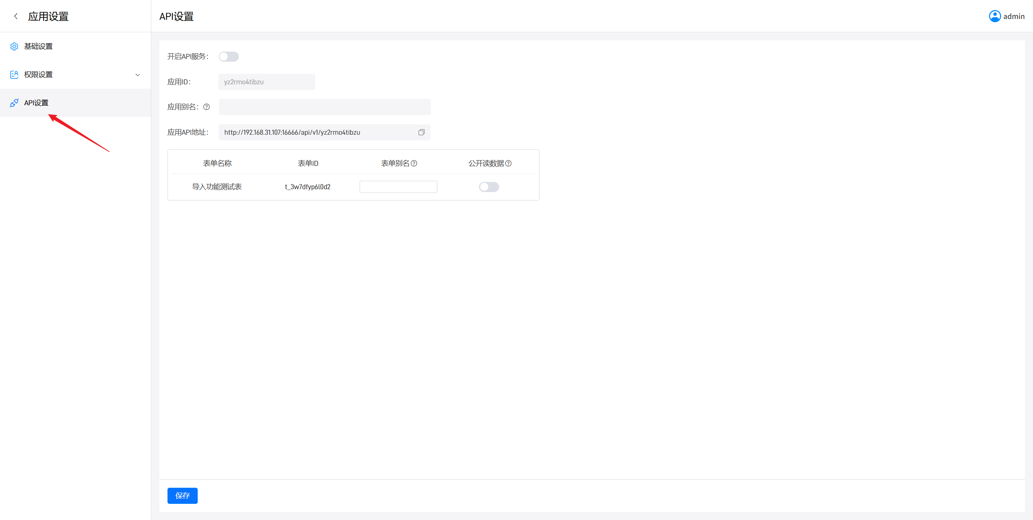Image resolution: width=1033 pixels, height=520 pixels.
Task: Enable the 开启API服务 switch
Action: (229, 56)
